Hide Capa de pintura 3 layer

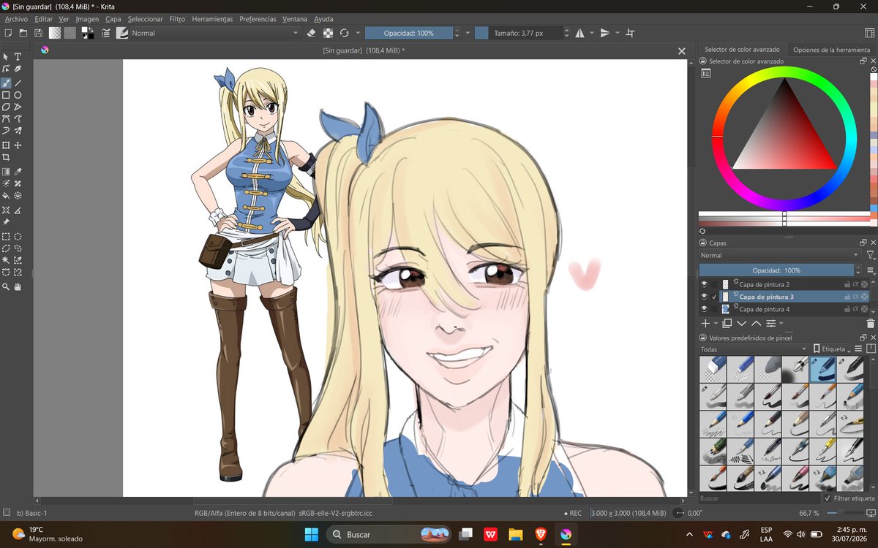704,297
